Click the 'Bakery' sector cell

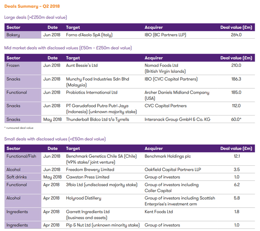pyautogui.click(x=23, y=35)
